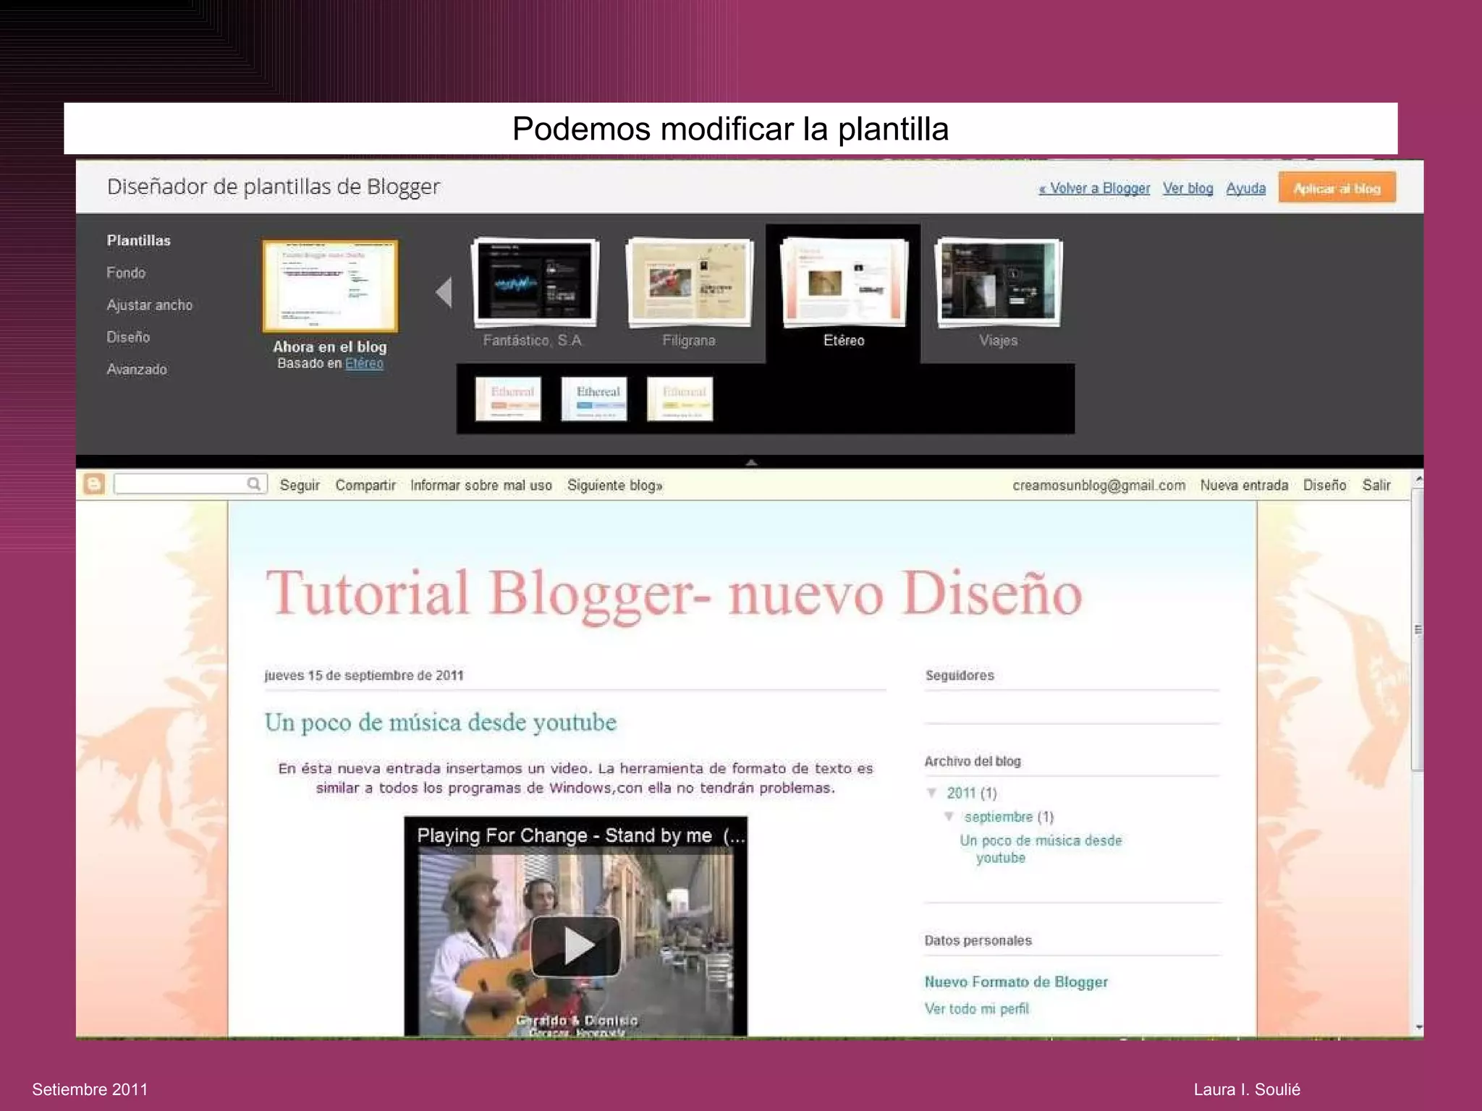Click the search magnifier icon in navbar
The image size is (1482, 1111).
pyautogui.click(x=254, y=484)
